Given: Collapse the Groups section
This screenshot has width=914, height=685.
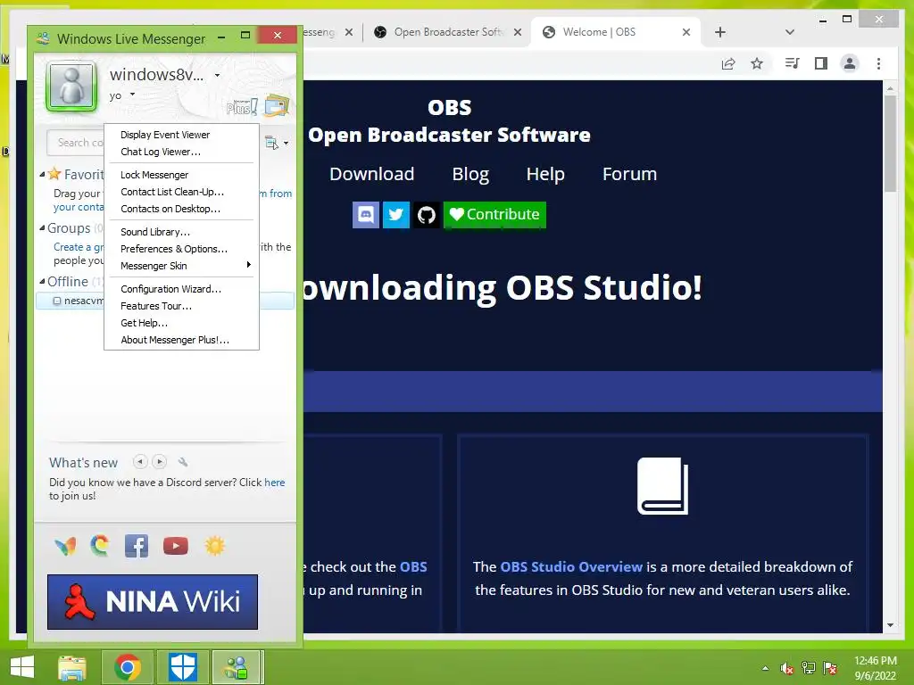Looking at the screenshot, I should pos(42,228).
